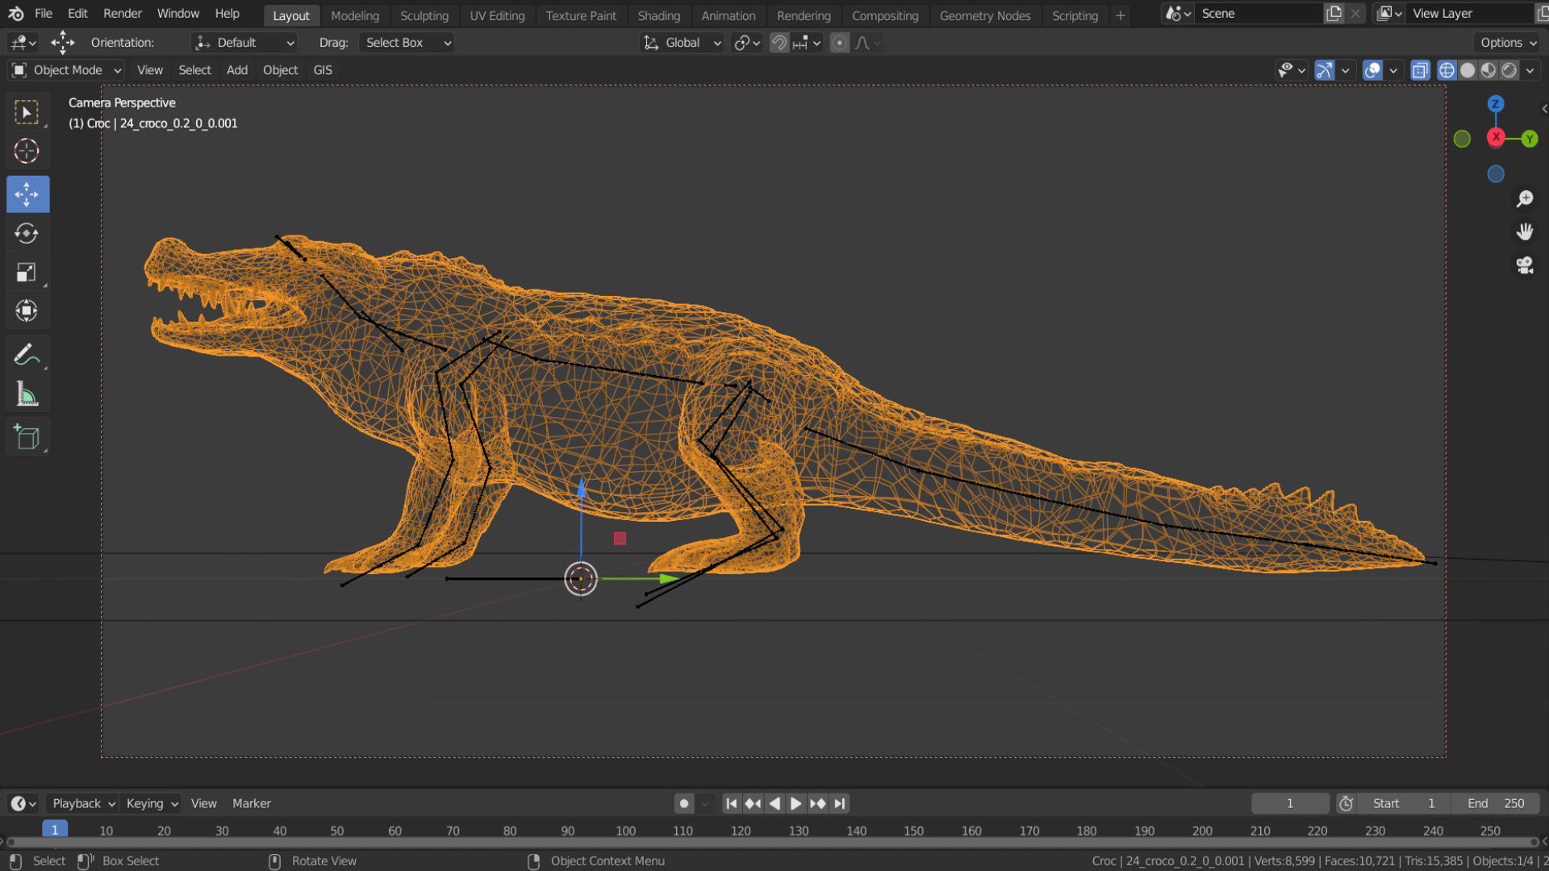Image resolution: width=1549 pixels, height=871 pixels.
Task: Click the timeline horizontal scrollbar
Action: coord(774,842)
